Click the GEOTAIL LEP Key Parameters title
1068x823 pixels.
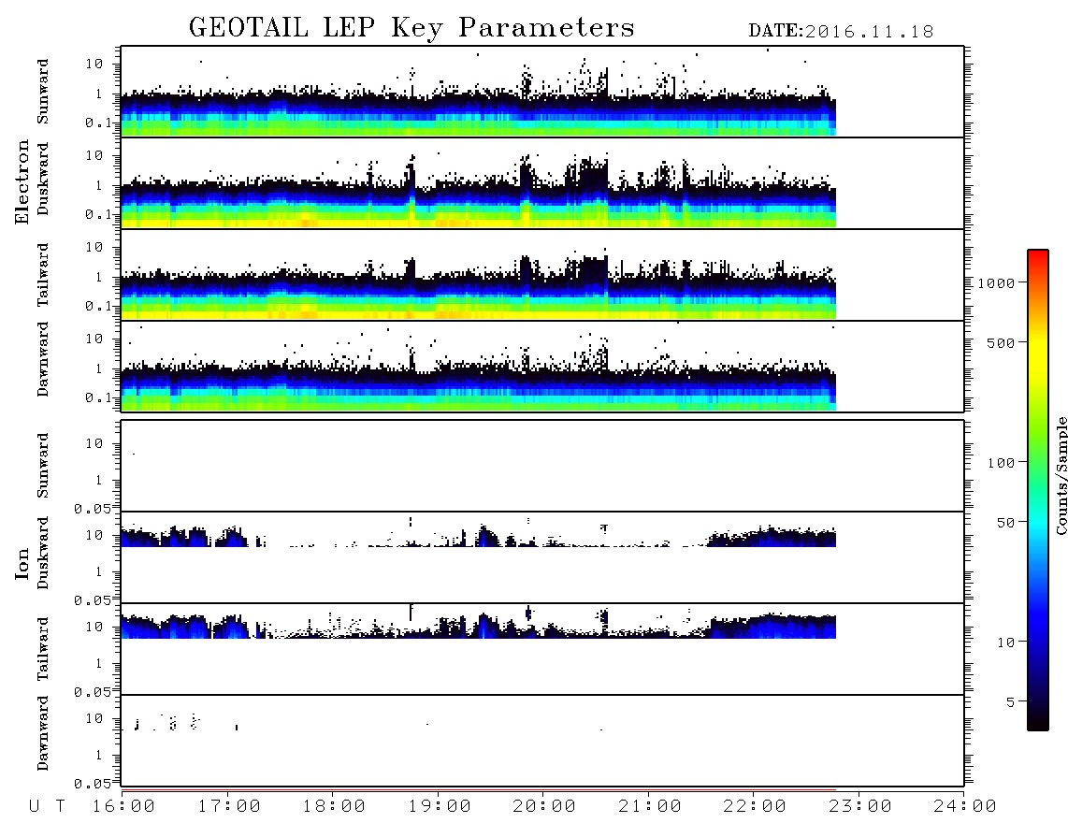(x=411, y=28)
